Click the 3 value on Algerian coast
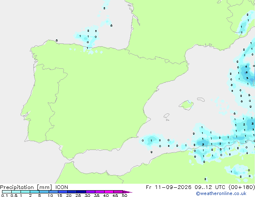Screen dimensions: 255x197 click(203, 144)
